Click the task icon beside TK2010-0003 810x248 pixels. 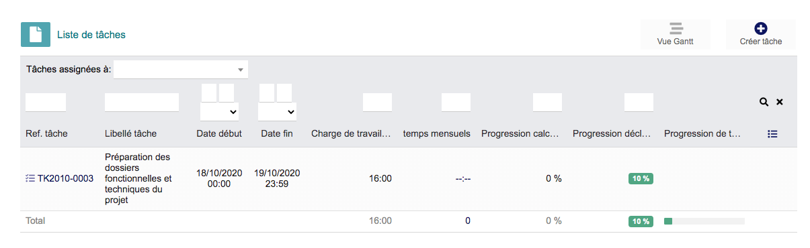[x=30, y=178]
